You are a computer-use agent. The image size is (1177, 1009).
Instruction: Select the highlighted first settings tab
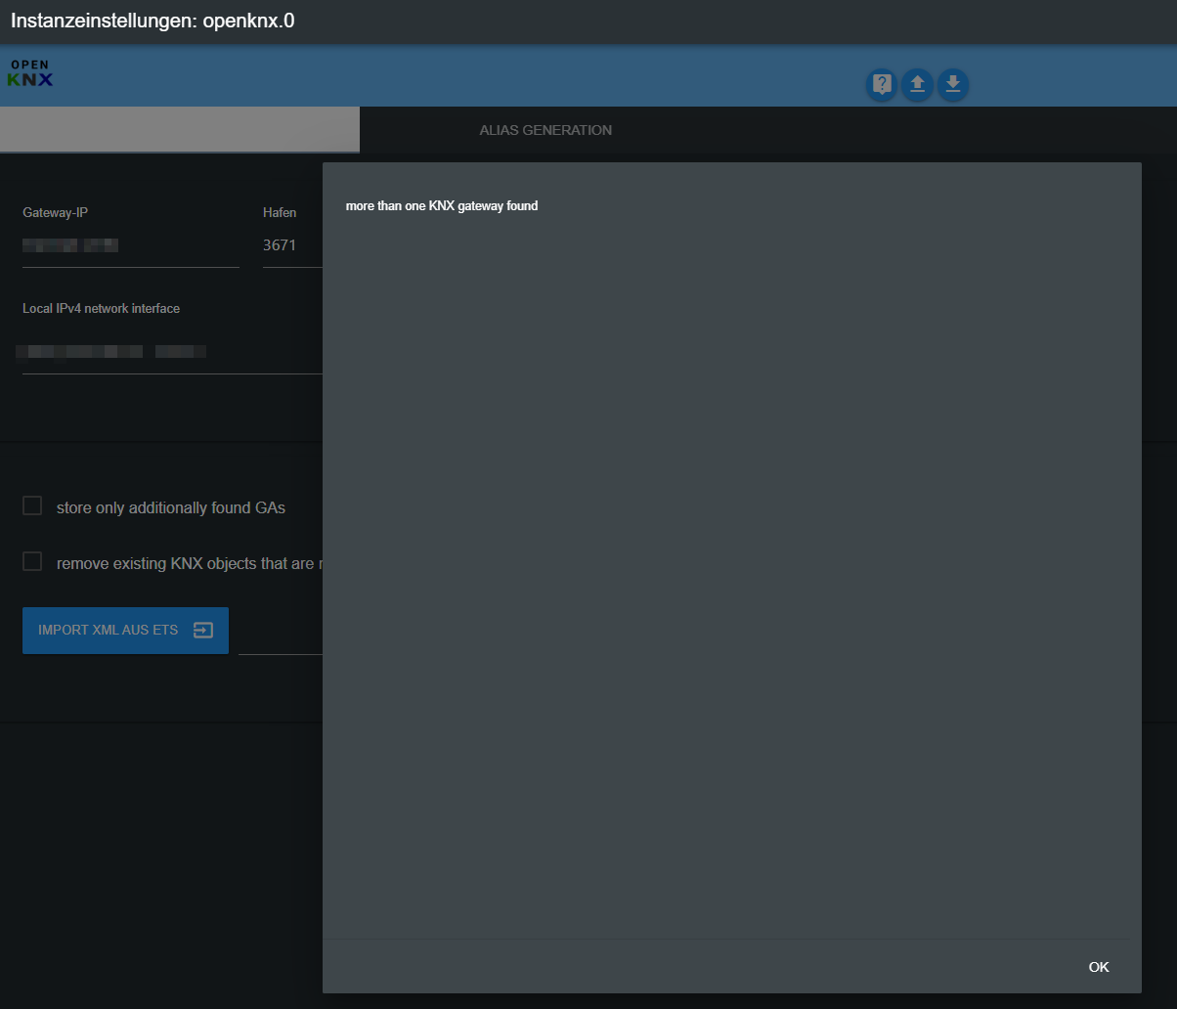coord(180,129)
